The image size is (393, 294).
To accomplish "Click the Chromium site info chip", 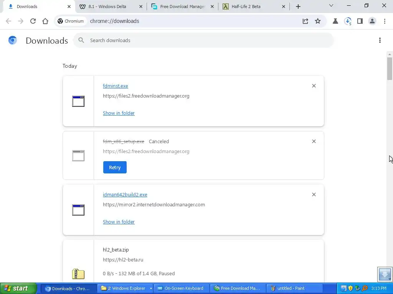I will [71, 21].
